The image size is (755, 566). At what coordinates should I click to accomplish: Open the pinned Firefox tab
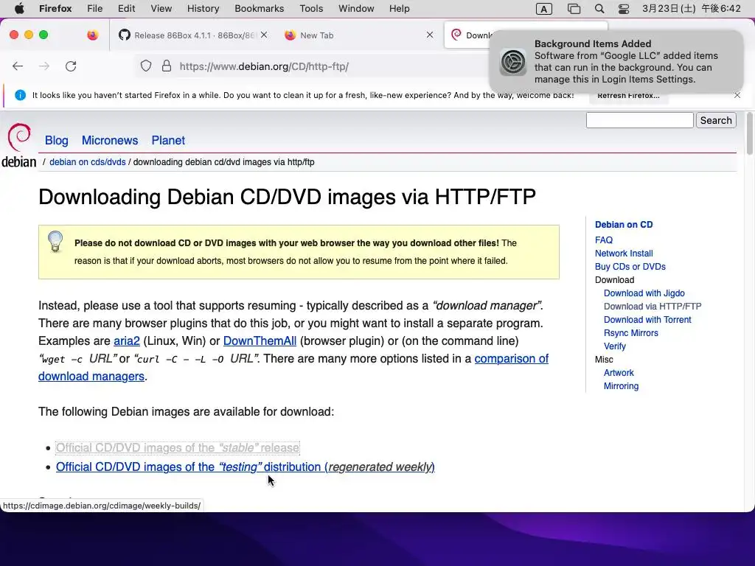click(x=92, y=35)
